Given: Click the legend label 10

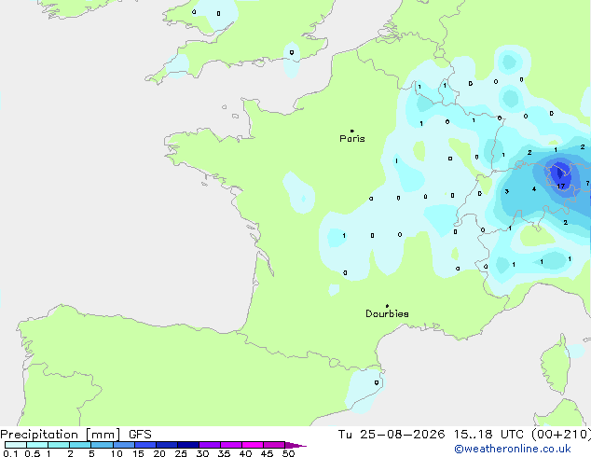Looking at the screenshot, I should pyautogui.click(x=117, y=453).
